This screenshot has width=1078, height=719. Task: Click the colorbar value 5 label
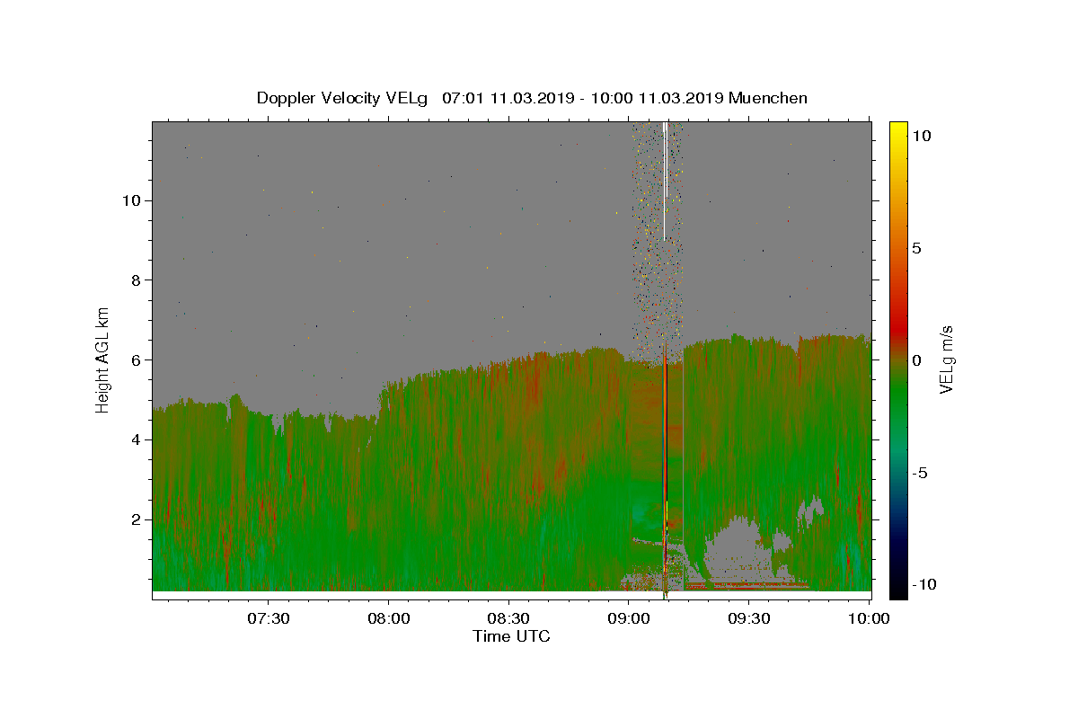(917, 248)
